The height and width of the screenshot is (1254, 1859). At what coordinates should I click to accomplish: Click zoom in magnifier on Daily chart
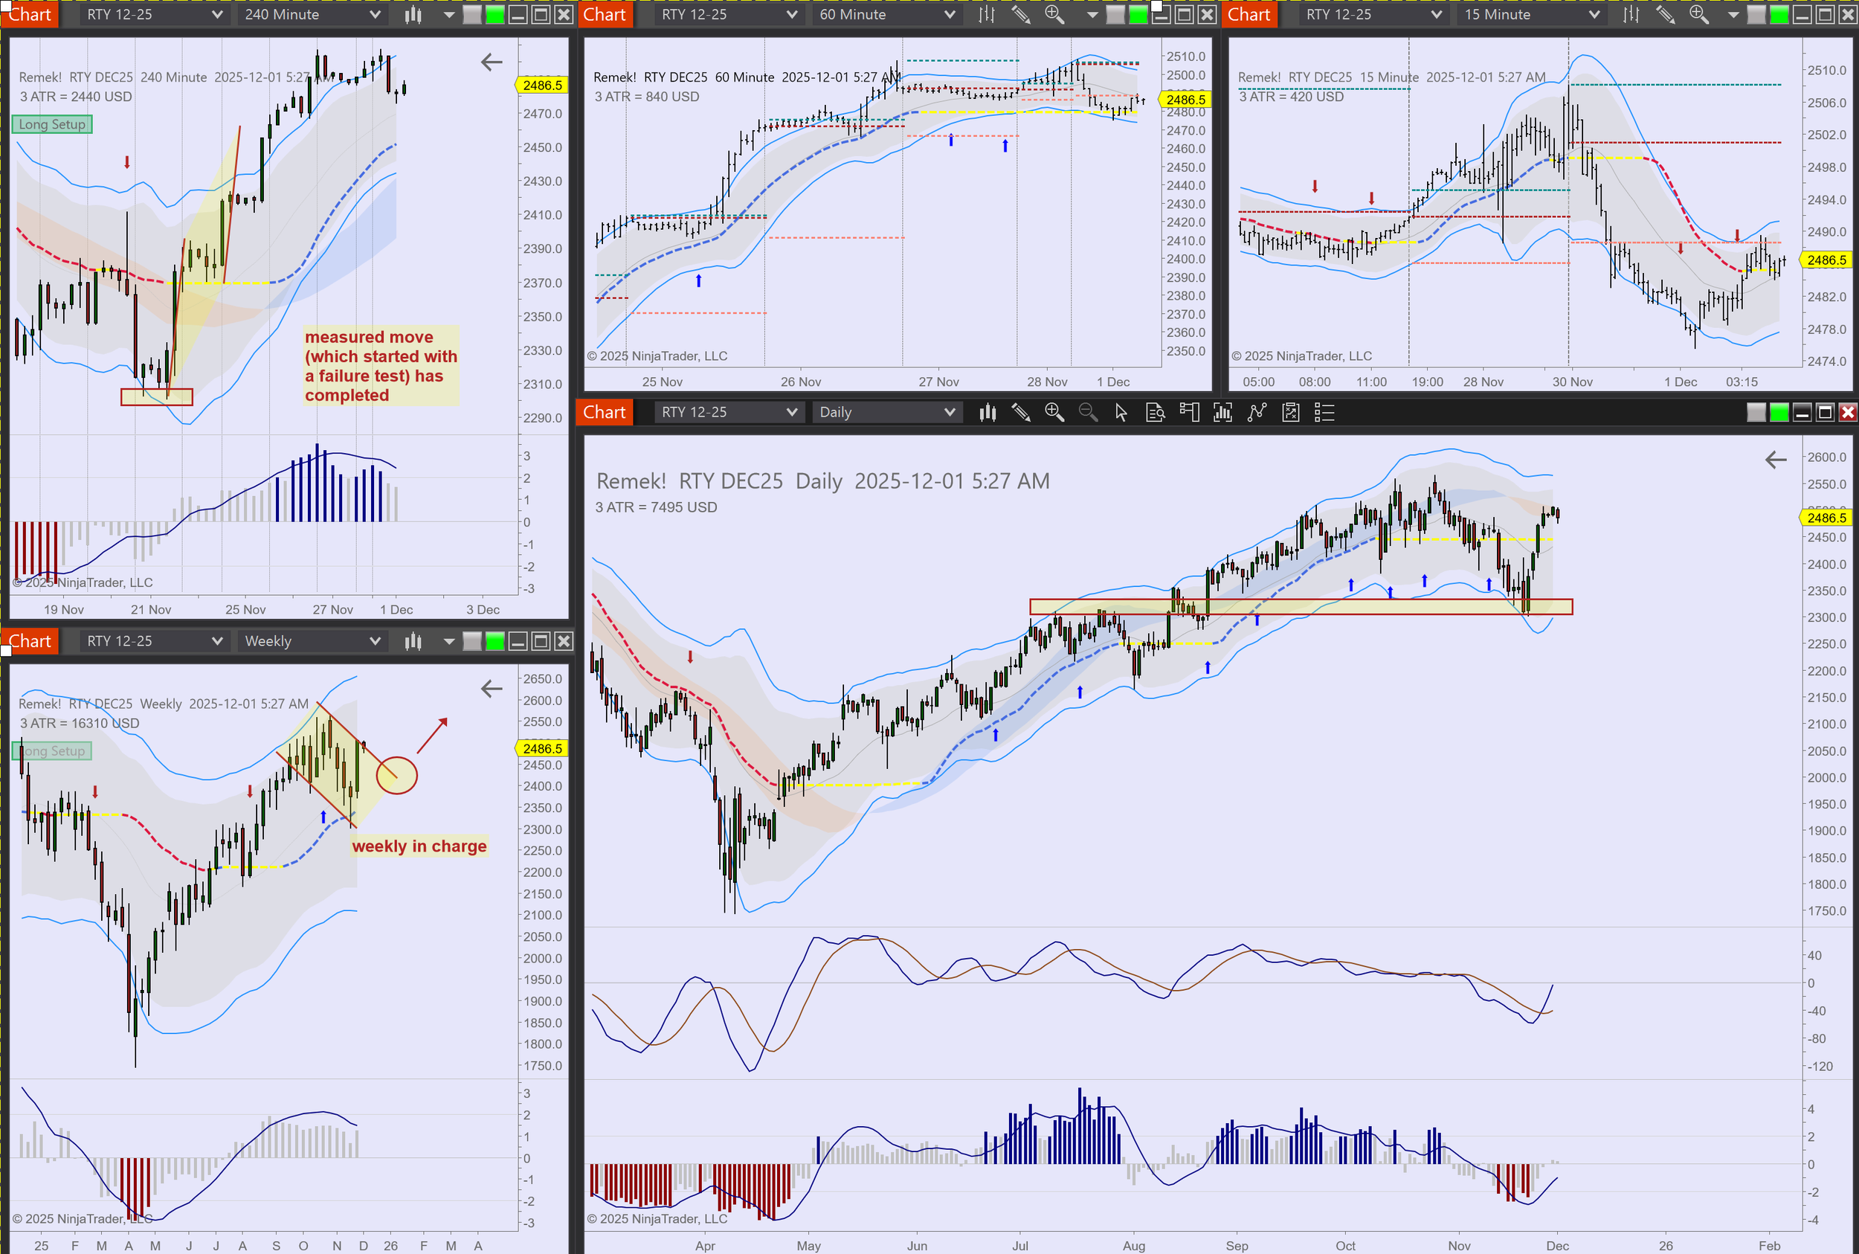point(1054,413)
